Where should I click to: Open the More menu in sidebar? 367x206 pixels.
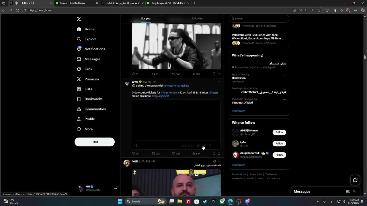coord(85,129)
